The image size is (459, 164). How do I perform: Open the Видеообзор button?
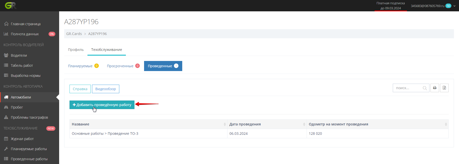[x=105, y=89]
